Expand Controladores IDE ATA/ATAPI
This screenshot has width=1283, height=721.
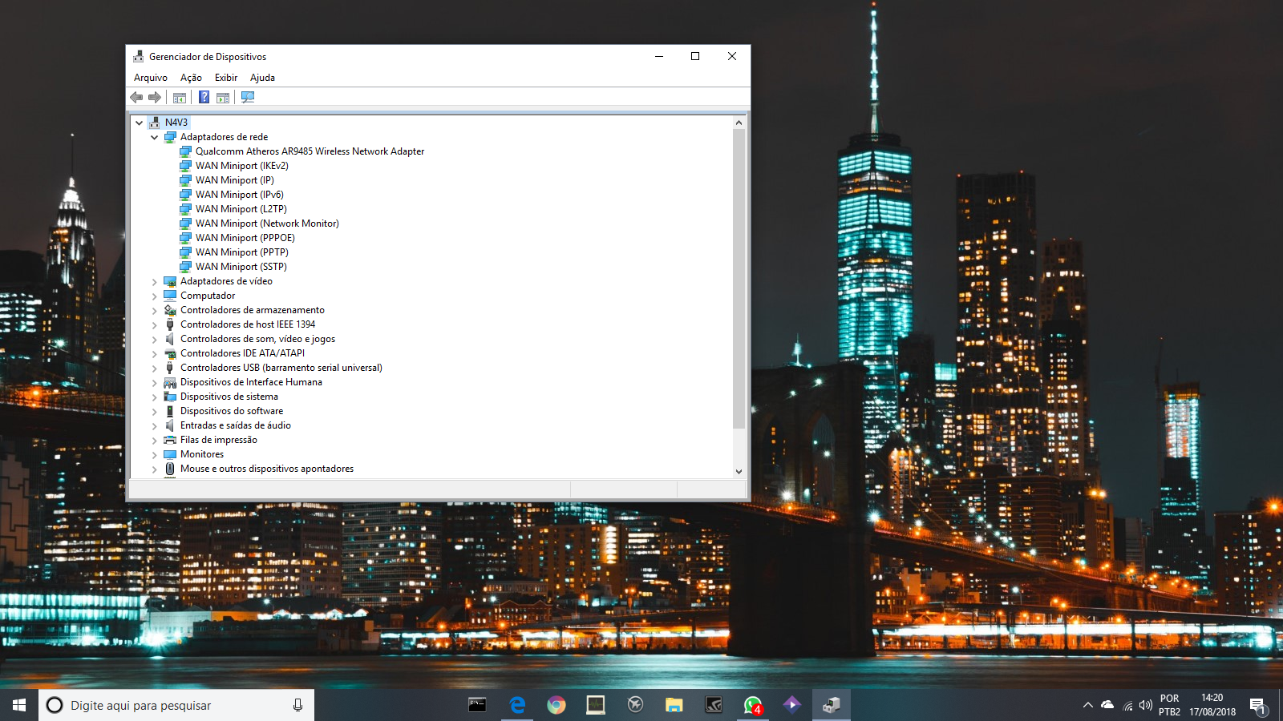[155, 354]
